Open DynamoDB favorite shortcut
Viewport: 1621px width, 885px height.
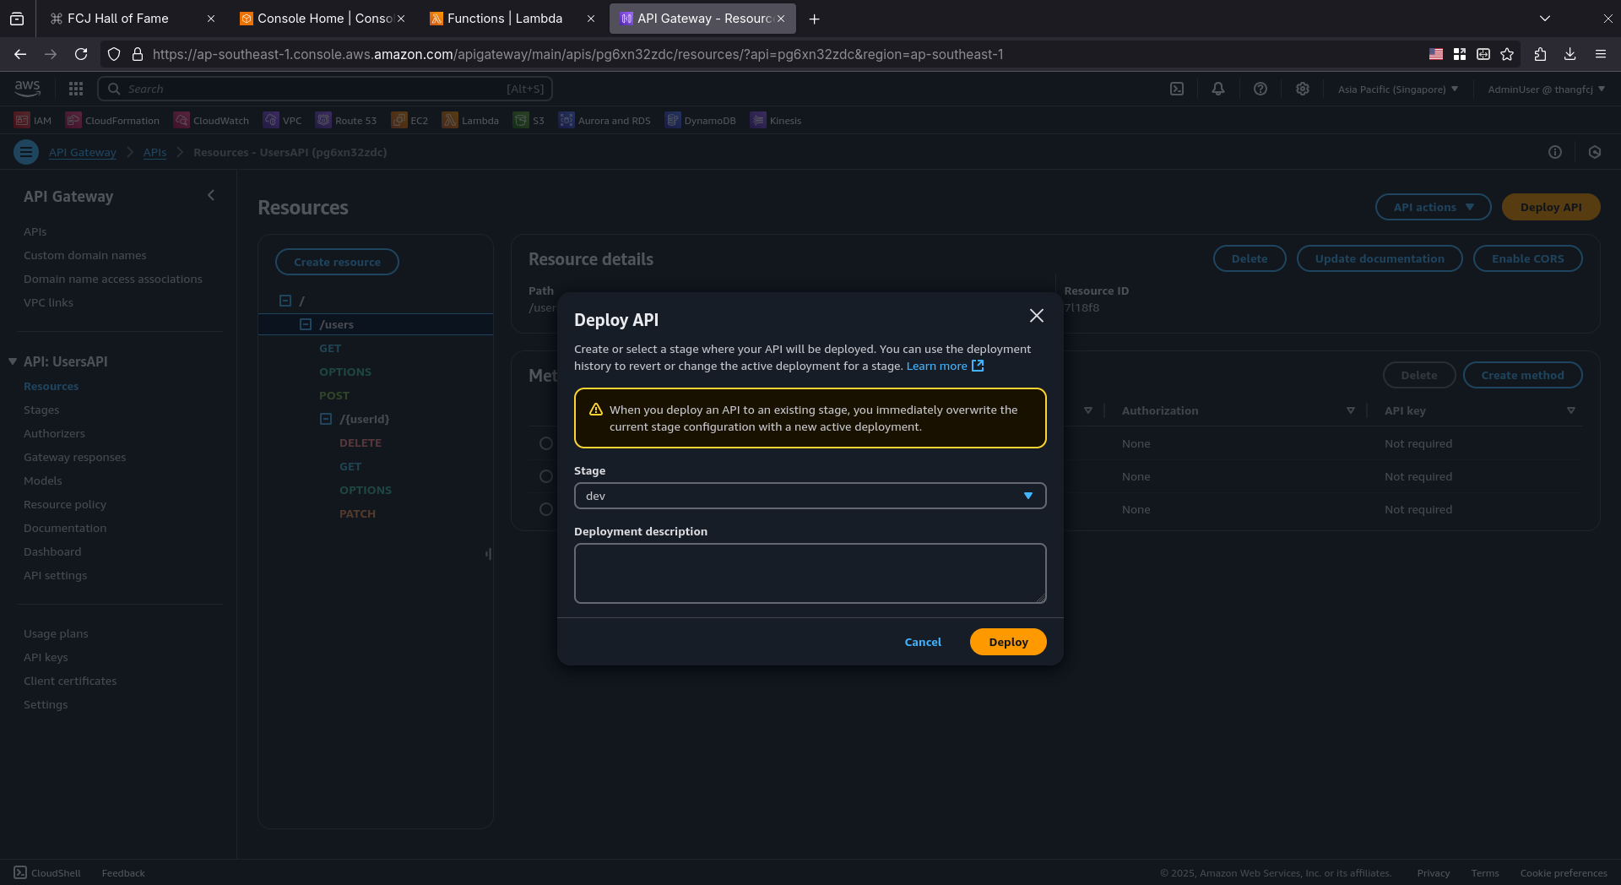point(700,120)
